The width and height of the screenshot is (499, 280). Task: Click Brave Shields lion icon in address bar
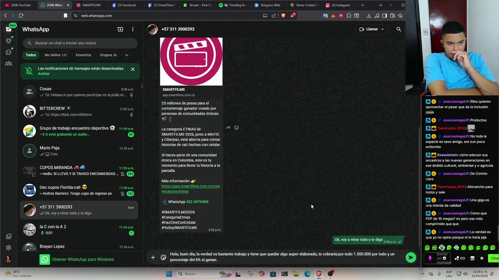(x=283, y=16)
